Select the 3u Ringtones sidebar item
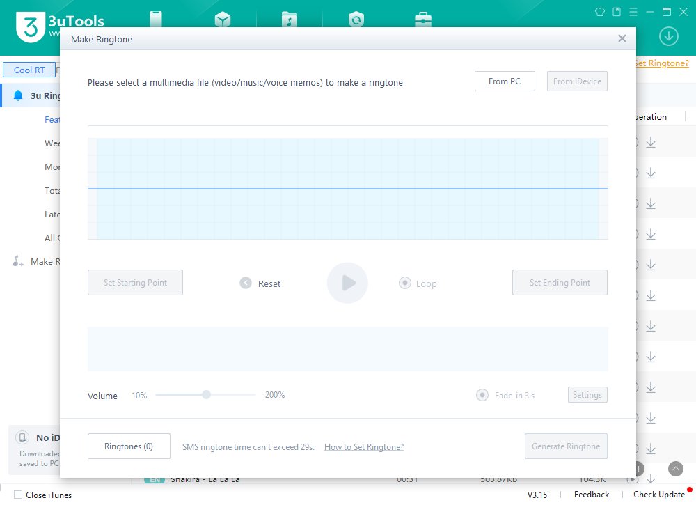The image size is (696, 505). 31,95
